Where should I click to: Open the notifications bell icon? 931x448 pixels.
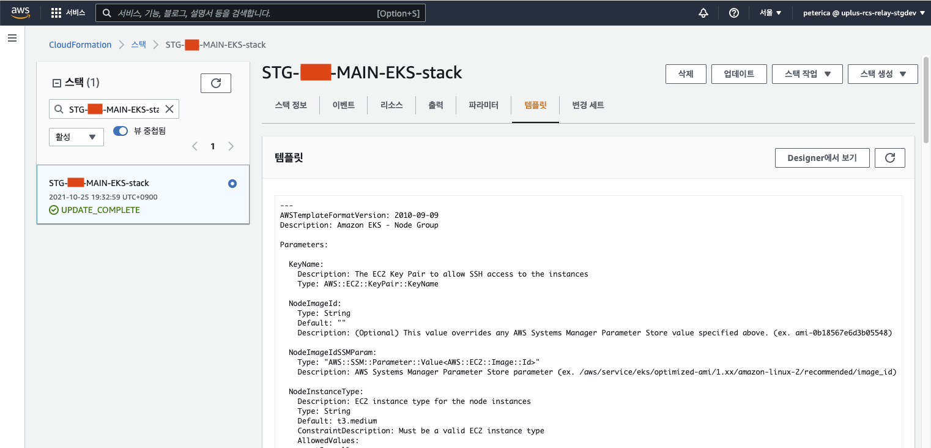[x=703, y=13]
